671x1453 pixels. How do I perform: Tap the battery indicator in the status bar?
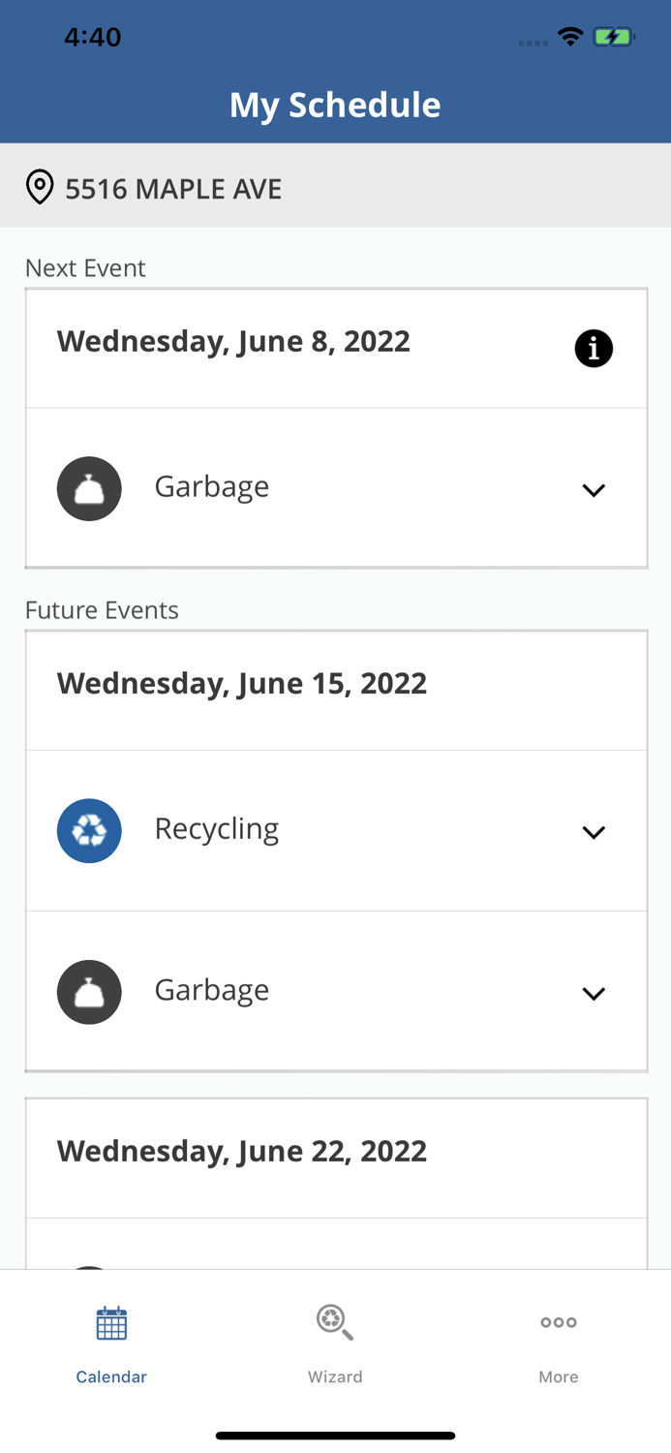point(614,35)
